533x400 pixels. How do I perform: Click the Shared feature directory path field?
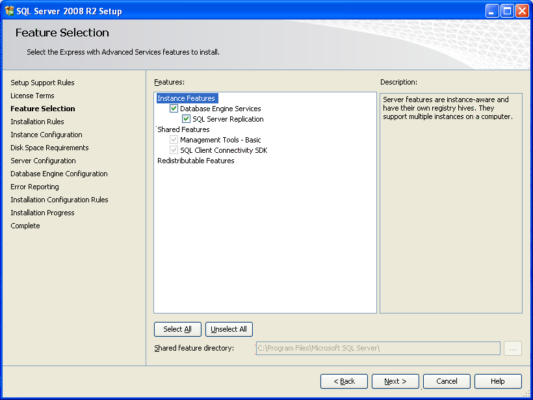pyautogui.click(x=378, y=349)
